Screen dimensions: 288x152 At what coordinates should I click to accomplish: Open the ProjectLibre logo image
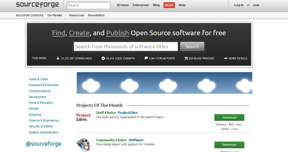pos(83,117)
